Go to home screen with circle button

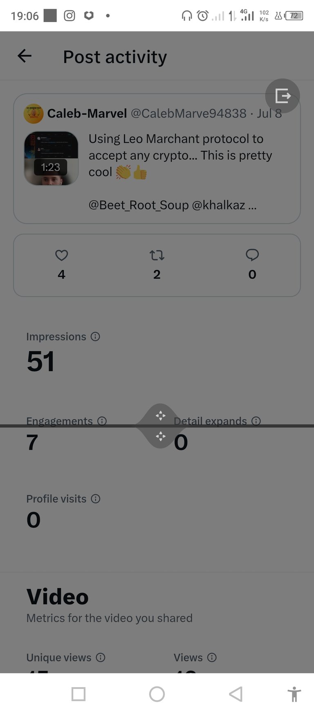(157, 694)
